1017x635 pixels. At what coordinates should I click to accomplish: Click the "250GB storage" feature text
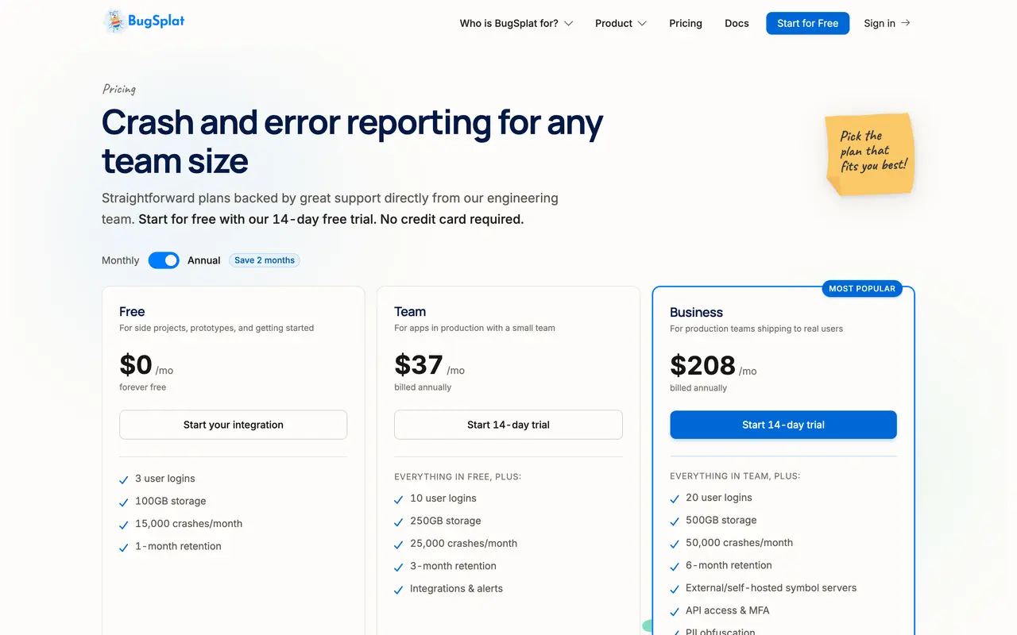[x=446, y=521]
